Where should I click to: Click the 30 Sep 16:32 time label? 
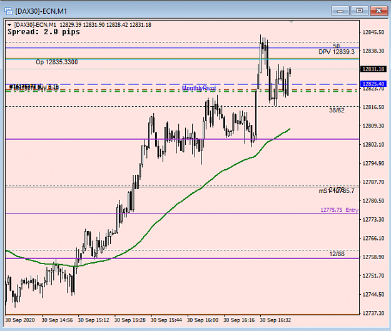point(275,320)
